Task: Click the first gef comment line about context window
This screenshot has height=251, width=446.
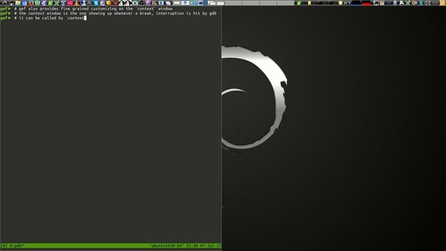Action: (x=93, y=9)
